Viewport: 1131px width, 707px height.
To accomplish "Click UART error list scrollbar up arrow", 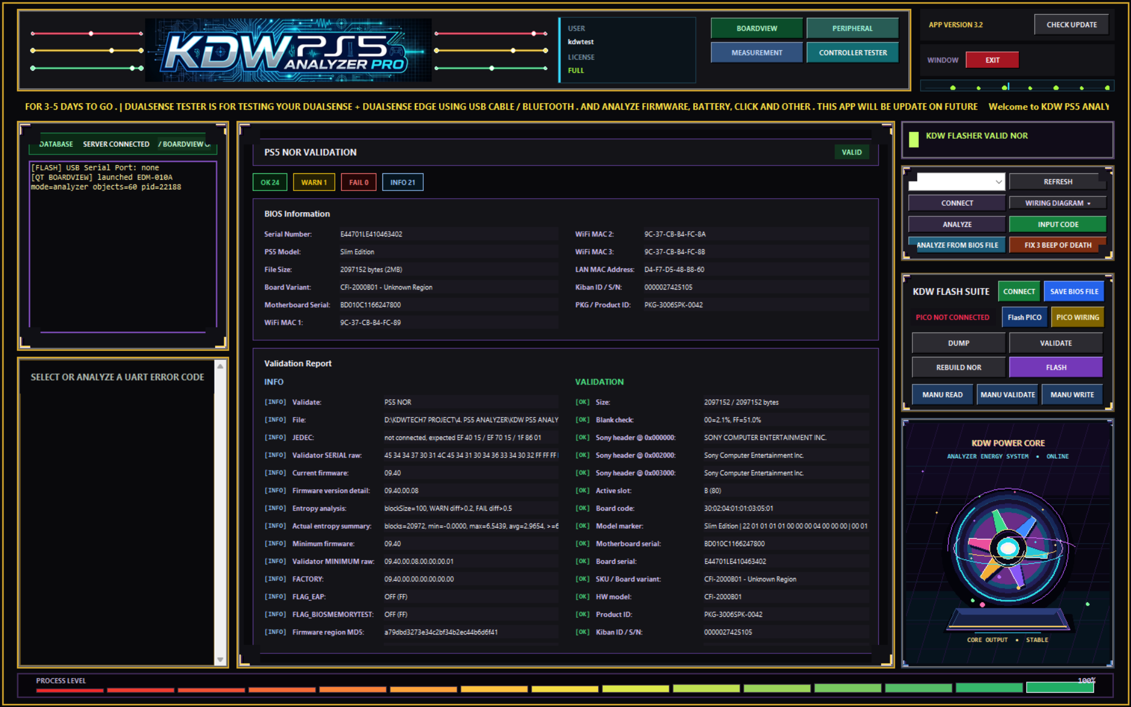I will click(220, 366).
